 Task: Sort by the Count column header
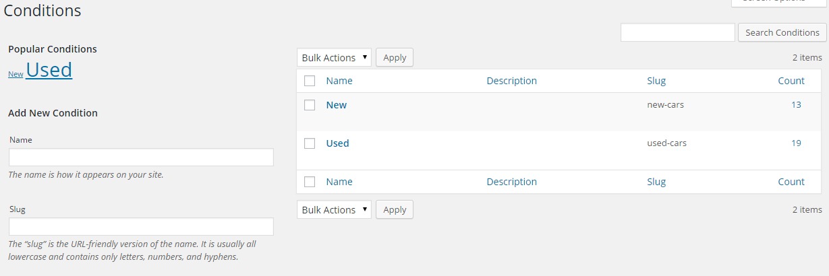pyautogui.click(x=791, y=81)
